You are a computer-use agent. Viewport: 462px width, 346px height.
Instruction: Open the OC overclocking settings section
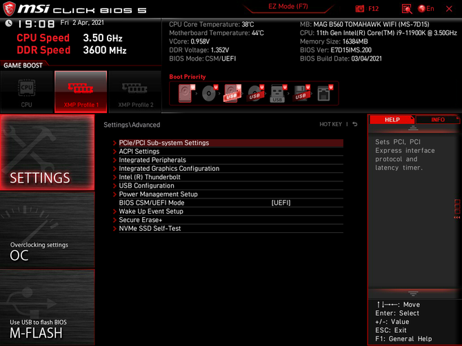(47, 230)
